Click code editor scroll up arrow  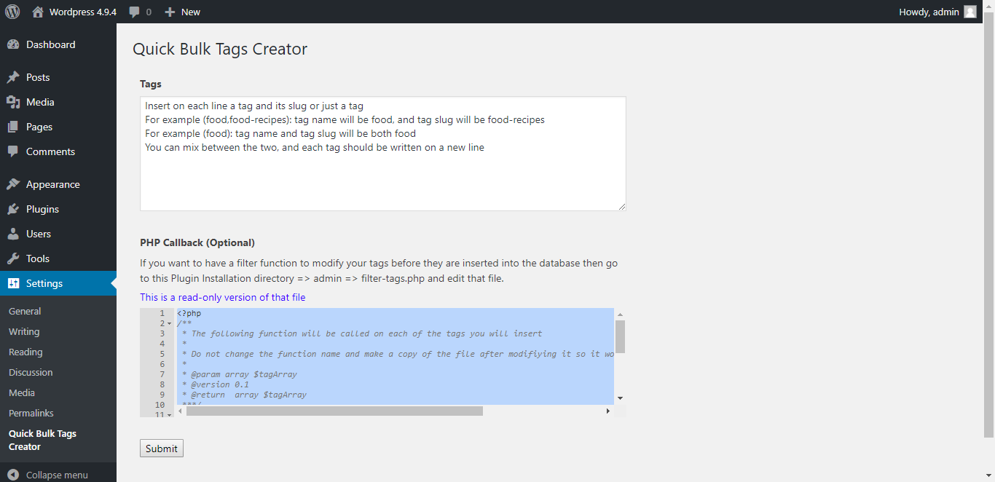tap(620, 315)
